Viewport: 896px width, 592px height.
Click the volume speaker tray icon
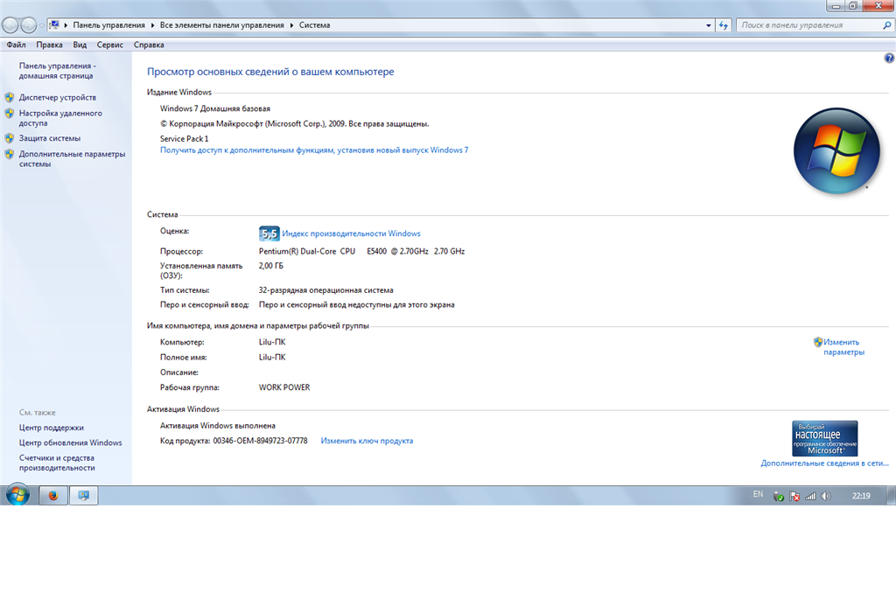826,496
